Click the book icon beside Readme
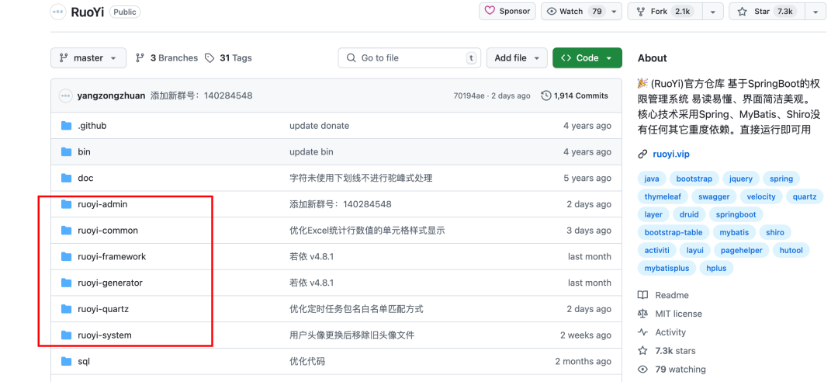Viewport: 838px width, 382px height. [x=643, y=295]
